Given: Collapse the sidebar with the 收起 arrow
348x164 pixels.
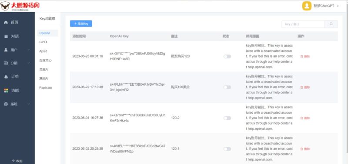Looking at the screenshot, I should coord(17,161).
